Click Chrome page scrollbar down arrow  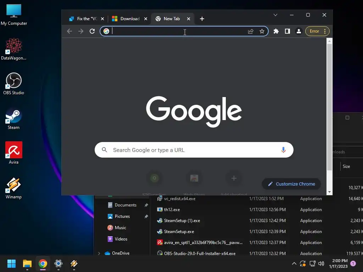(x=329, y=192)
